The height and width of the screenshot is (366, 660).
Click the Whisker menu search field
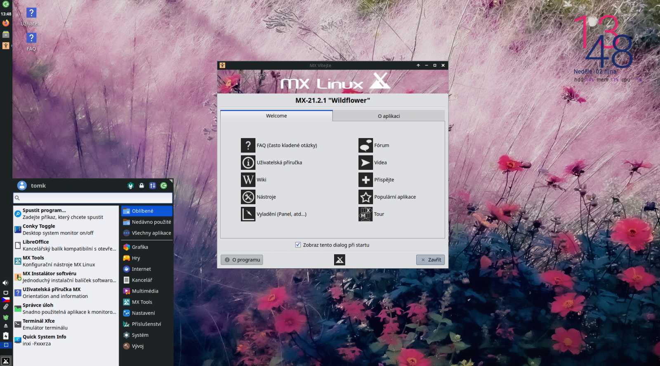point(93,198)
